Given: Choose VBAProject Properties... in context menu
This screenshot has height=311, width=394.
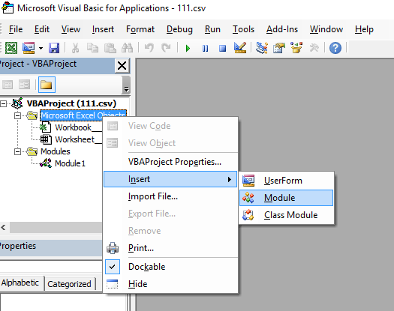Looking at the screenshot, I should 170,162.
